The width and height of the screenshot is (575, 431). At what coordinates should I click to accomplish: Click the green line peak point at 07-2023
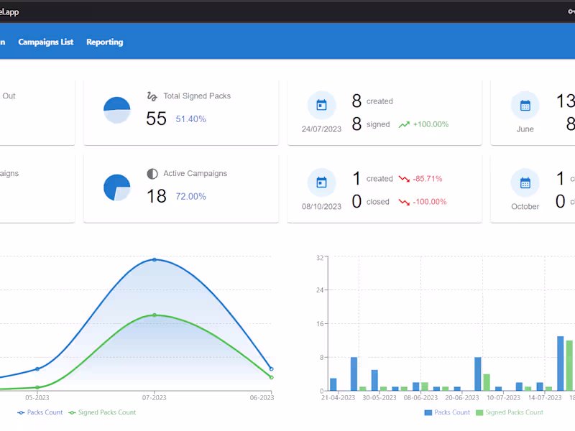point(155,315)
